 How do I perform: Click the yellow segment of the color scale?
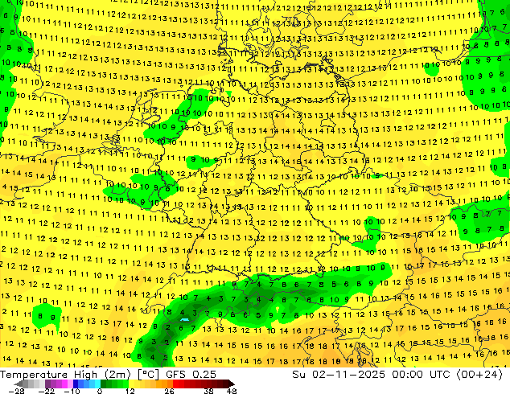(x=131, y=384)
